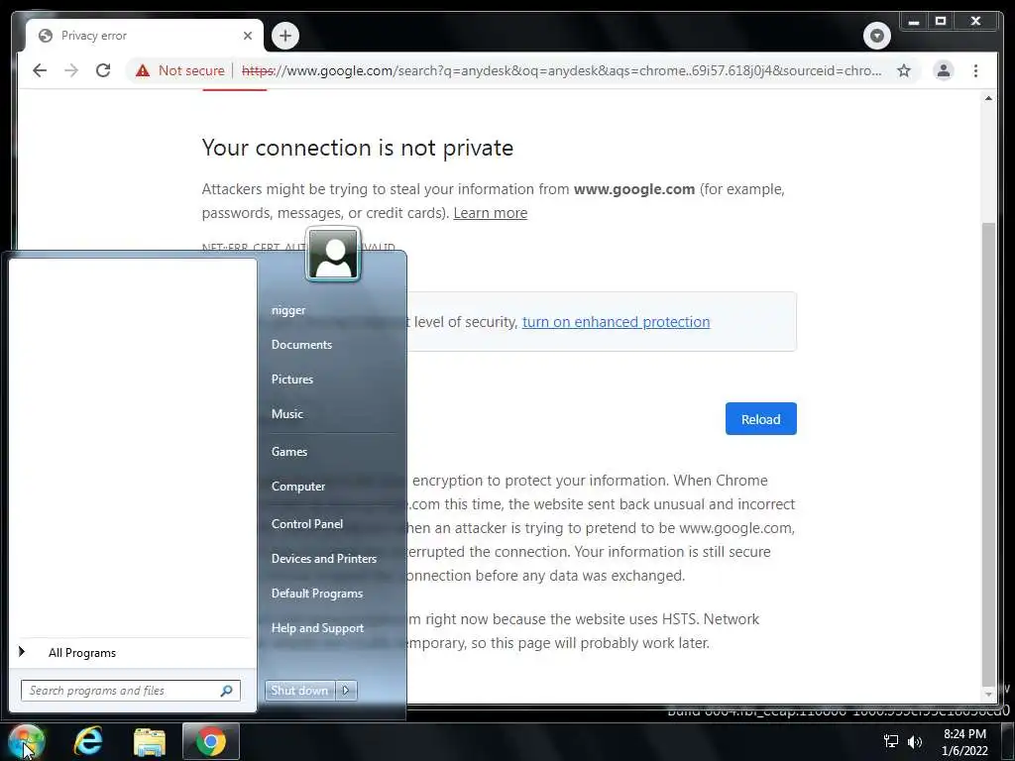Screen dimensions: 1015x761
Task: Open Default Programs from the Start menu
Action: click(x=316, y=594)
